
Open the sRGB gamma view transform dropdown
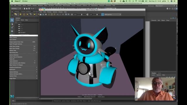coord(112,15)
